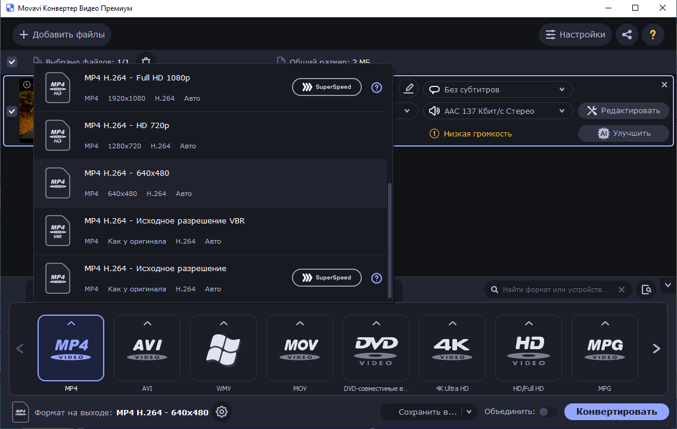
Task: Expand the AAC 137 Кбит/с audio dropdown
Action: coord(498,111)
